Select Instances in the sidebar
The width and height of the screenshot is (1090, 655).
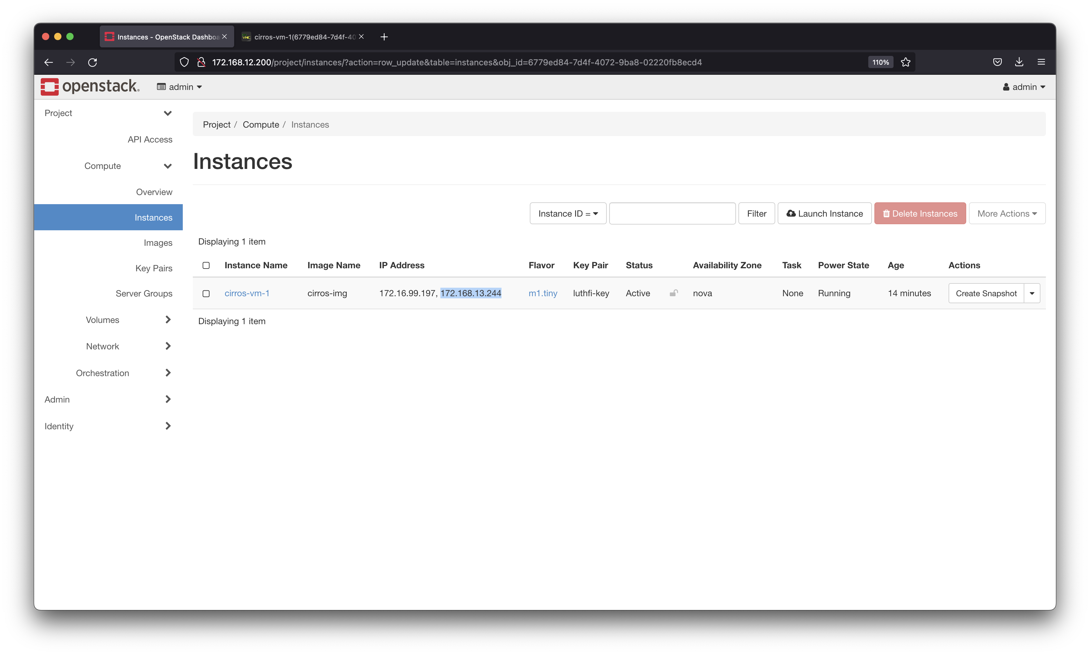(x=108, y=217)
